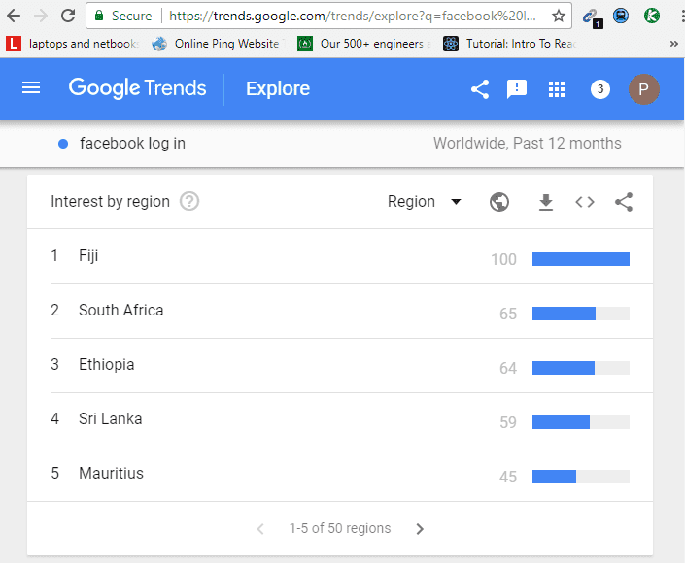Open the Google apps grid
Viewport: 685px width, 563px height.
click(557, 89)
